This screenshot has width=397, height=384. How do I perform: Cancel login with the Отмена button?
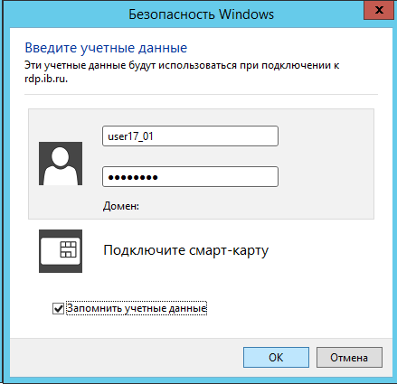click(x=349, y=358)
